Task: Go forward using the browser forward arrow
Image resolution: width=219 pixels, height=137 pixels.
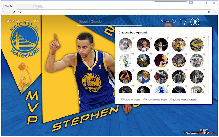Action: pyautogui.click(x=9, y=12)
